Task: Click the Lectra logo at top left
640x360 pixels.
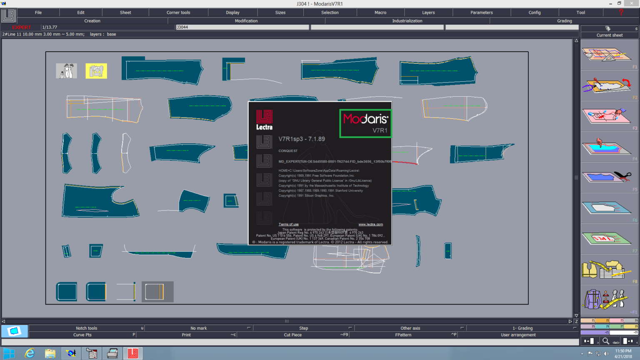Action: point(8,16)
